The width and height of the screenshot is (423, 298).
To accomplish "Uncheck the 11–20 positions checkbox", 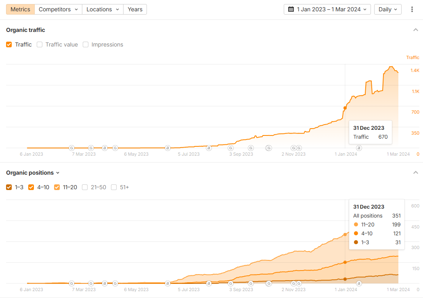I will (57, 187).
